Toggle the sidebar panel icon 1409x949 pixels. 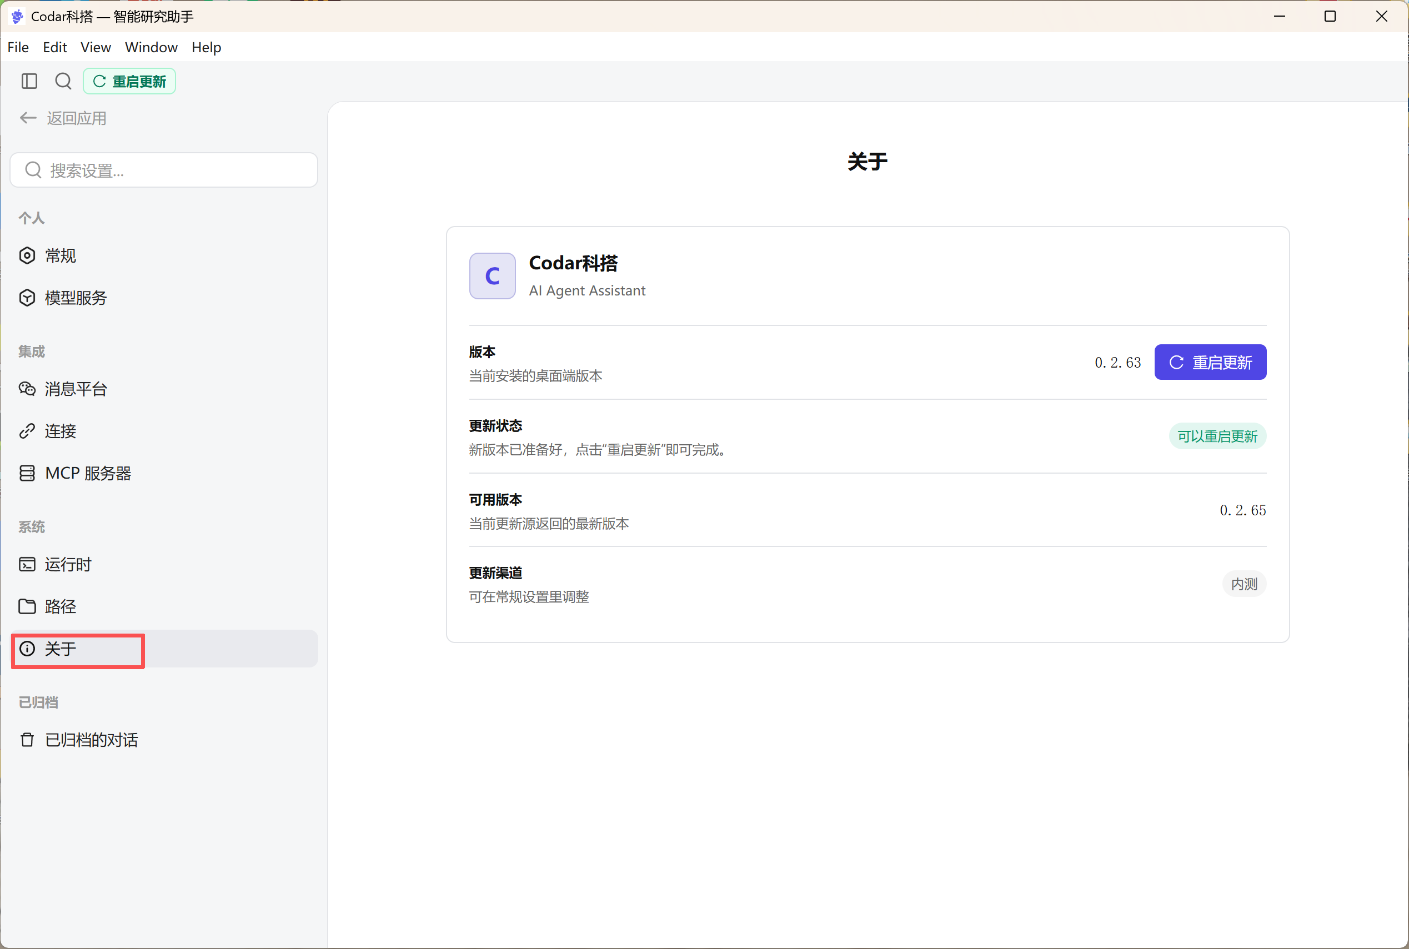[29, 81]
